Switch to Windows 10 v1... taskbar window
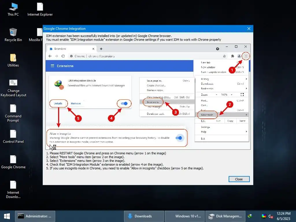 pos(185,216)
